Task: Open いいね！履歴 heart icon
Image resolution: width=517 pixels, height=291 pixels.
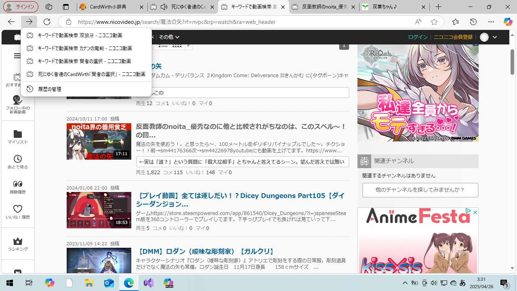Action: 17,212
